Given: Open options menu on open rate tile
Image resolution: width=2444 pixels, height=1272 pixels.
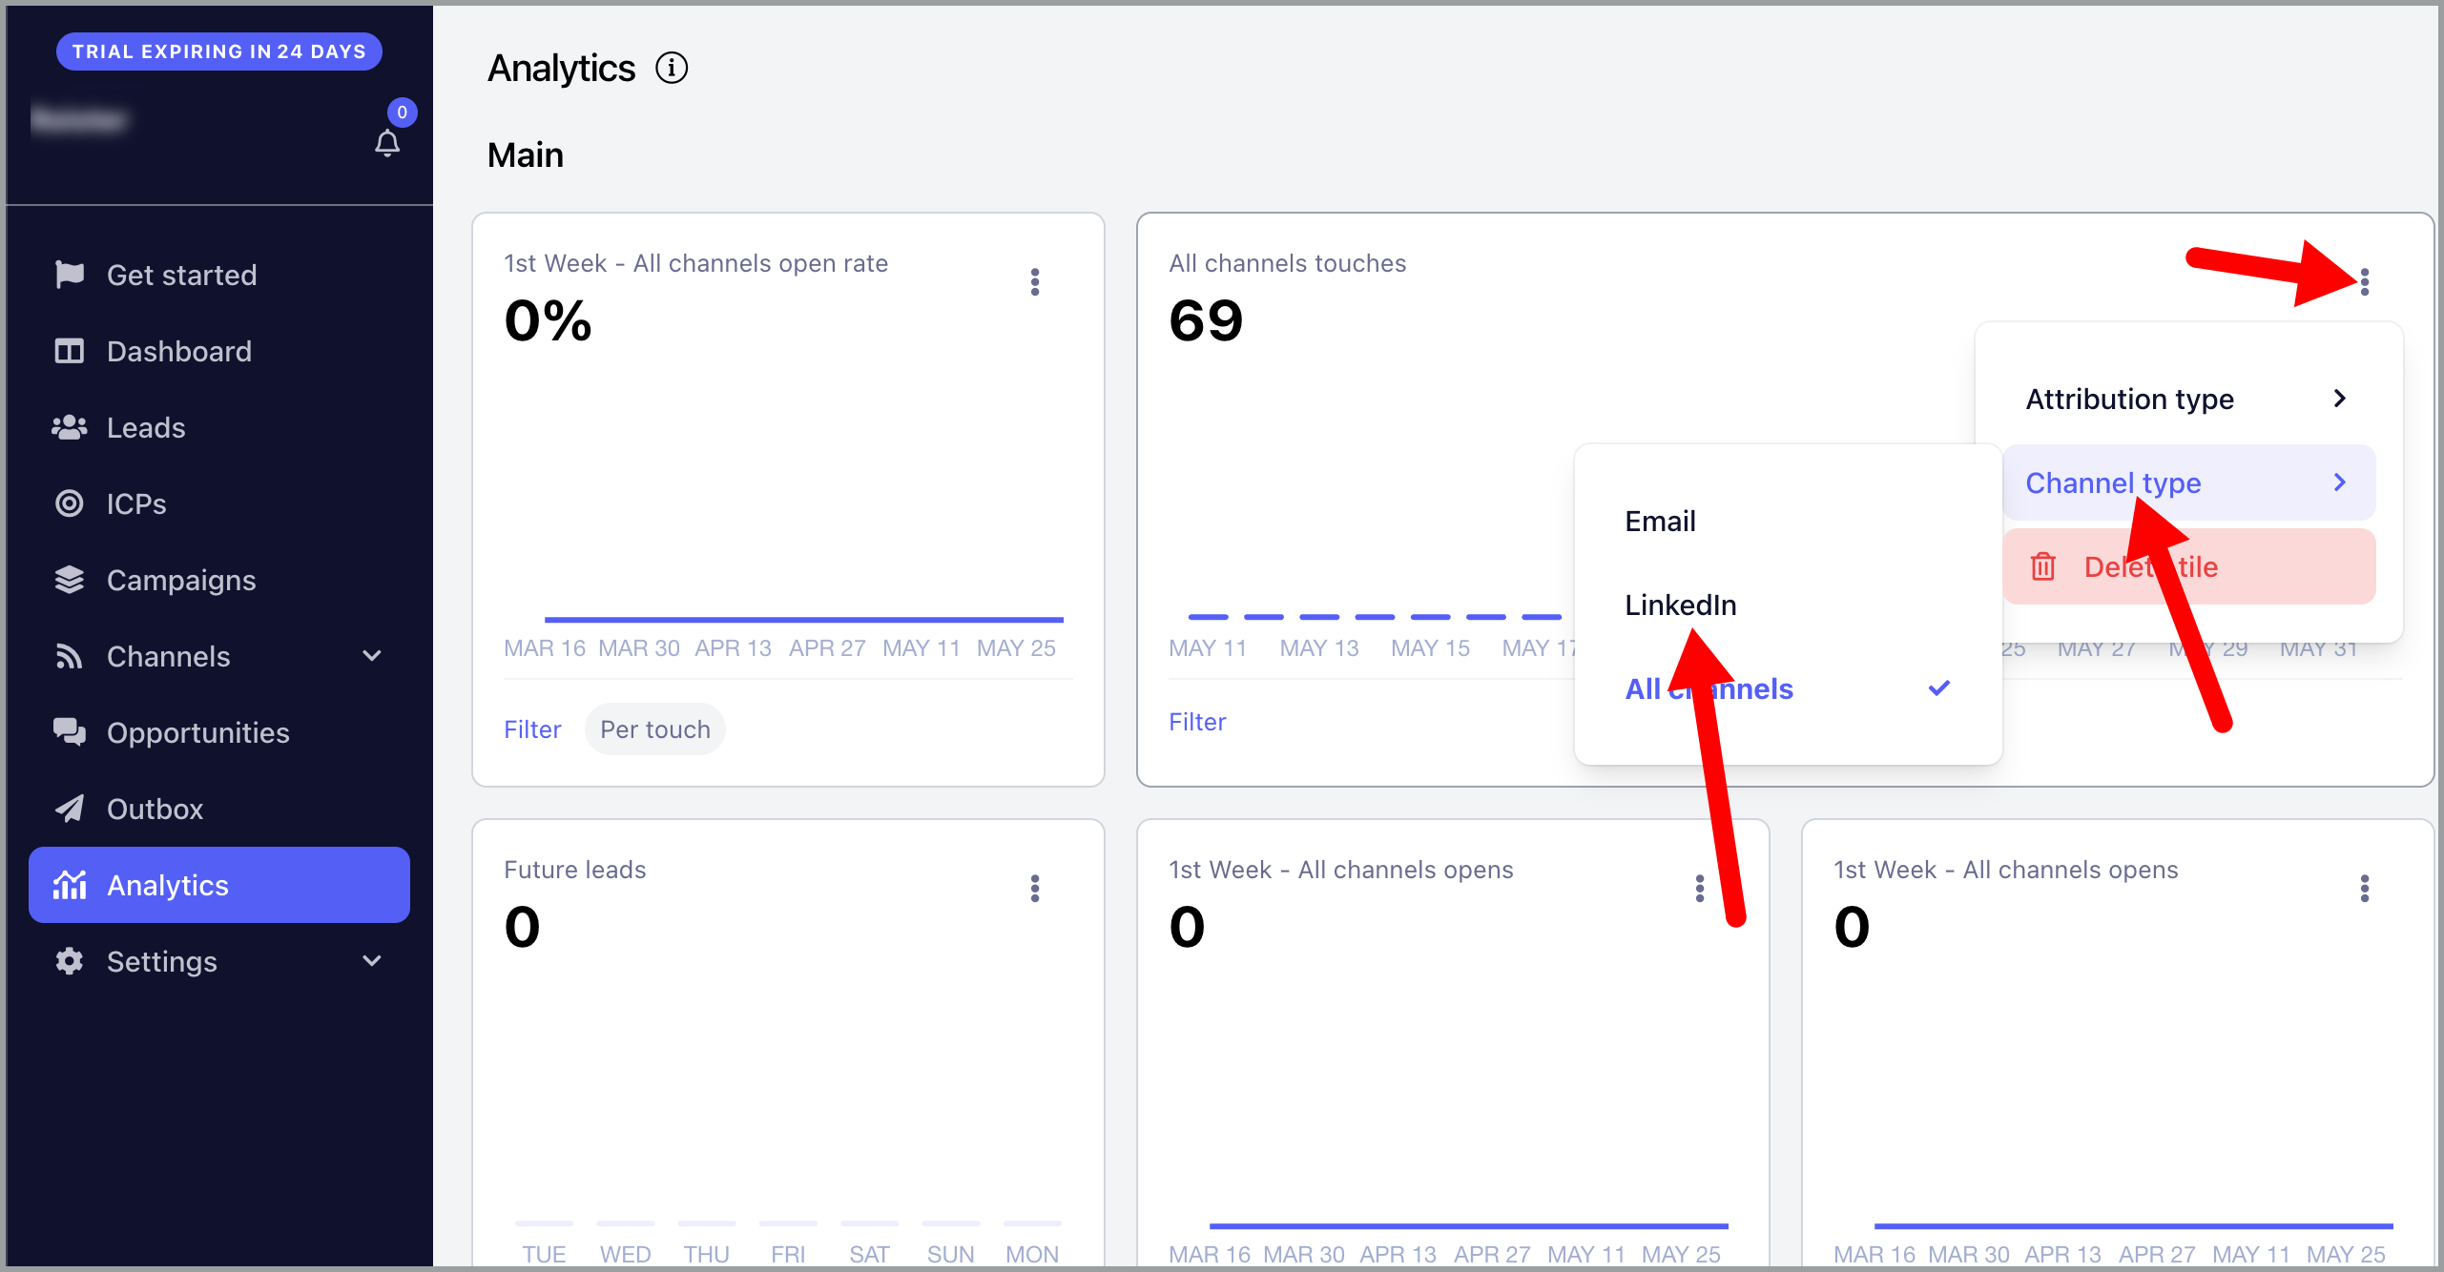Looking at the screenshot, I should tap(1035, 282).
